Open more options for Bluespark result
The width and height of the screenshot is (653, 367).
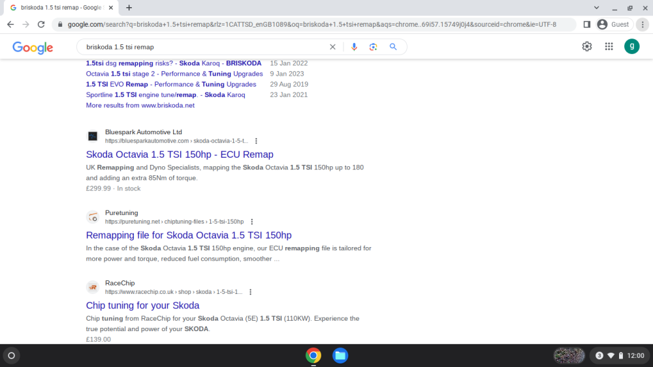(256, 141)
